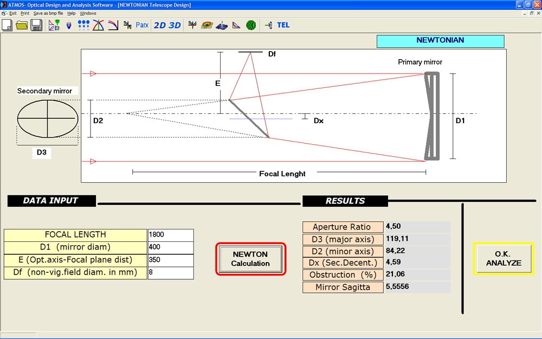Select the Aperture Ratio value 4,50
This screenshot has height=339, width=542.
393,227
